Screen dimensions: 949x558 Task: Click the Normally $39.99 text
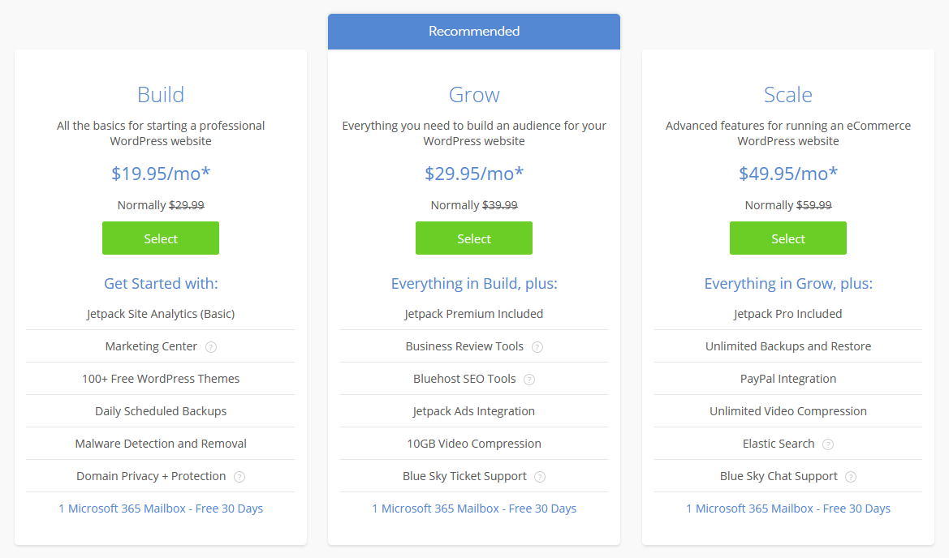pos(474,205)
